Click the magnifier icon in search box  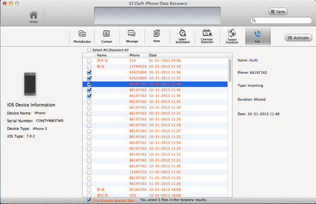tap(254, 20)
